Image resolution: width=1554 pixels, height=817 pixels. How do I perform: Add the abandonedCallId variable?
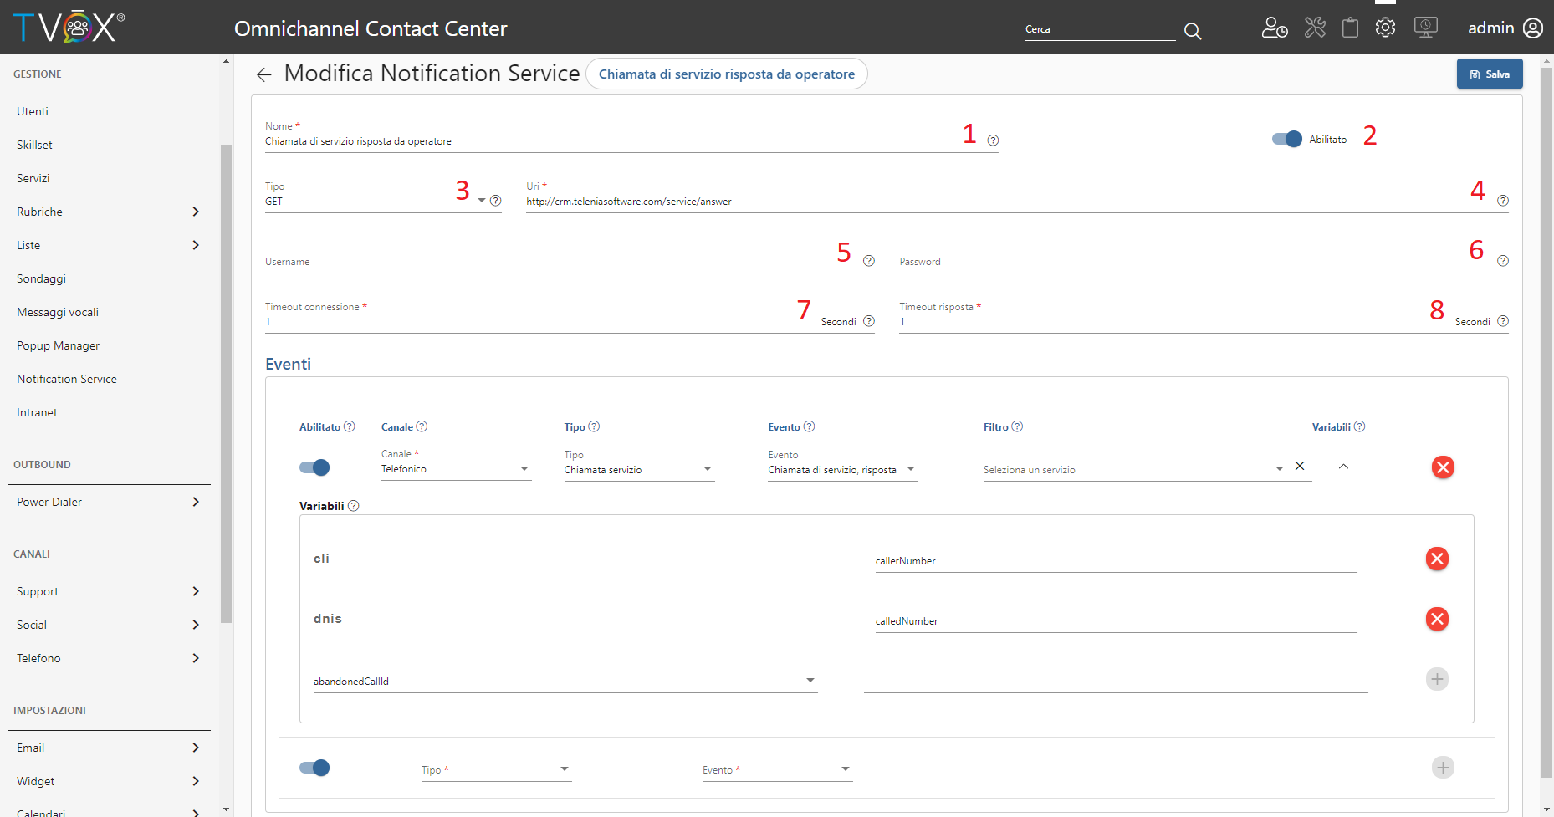(x=1437, y=679)
